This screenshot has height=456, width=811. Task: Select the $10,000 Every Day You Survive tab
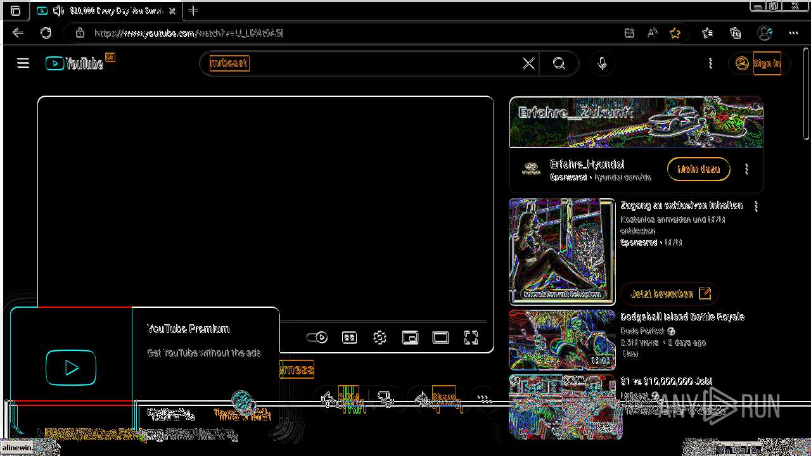pyautogui.click(x=106, y=11)
